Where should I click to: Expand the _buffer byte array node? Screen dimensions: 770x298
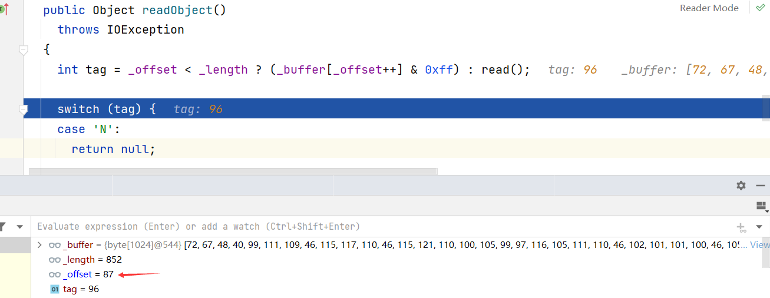coord(39,244)
